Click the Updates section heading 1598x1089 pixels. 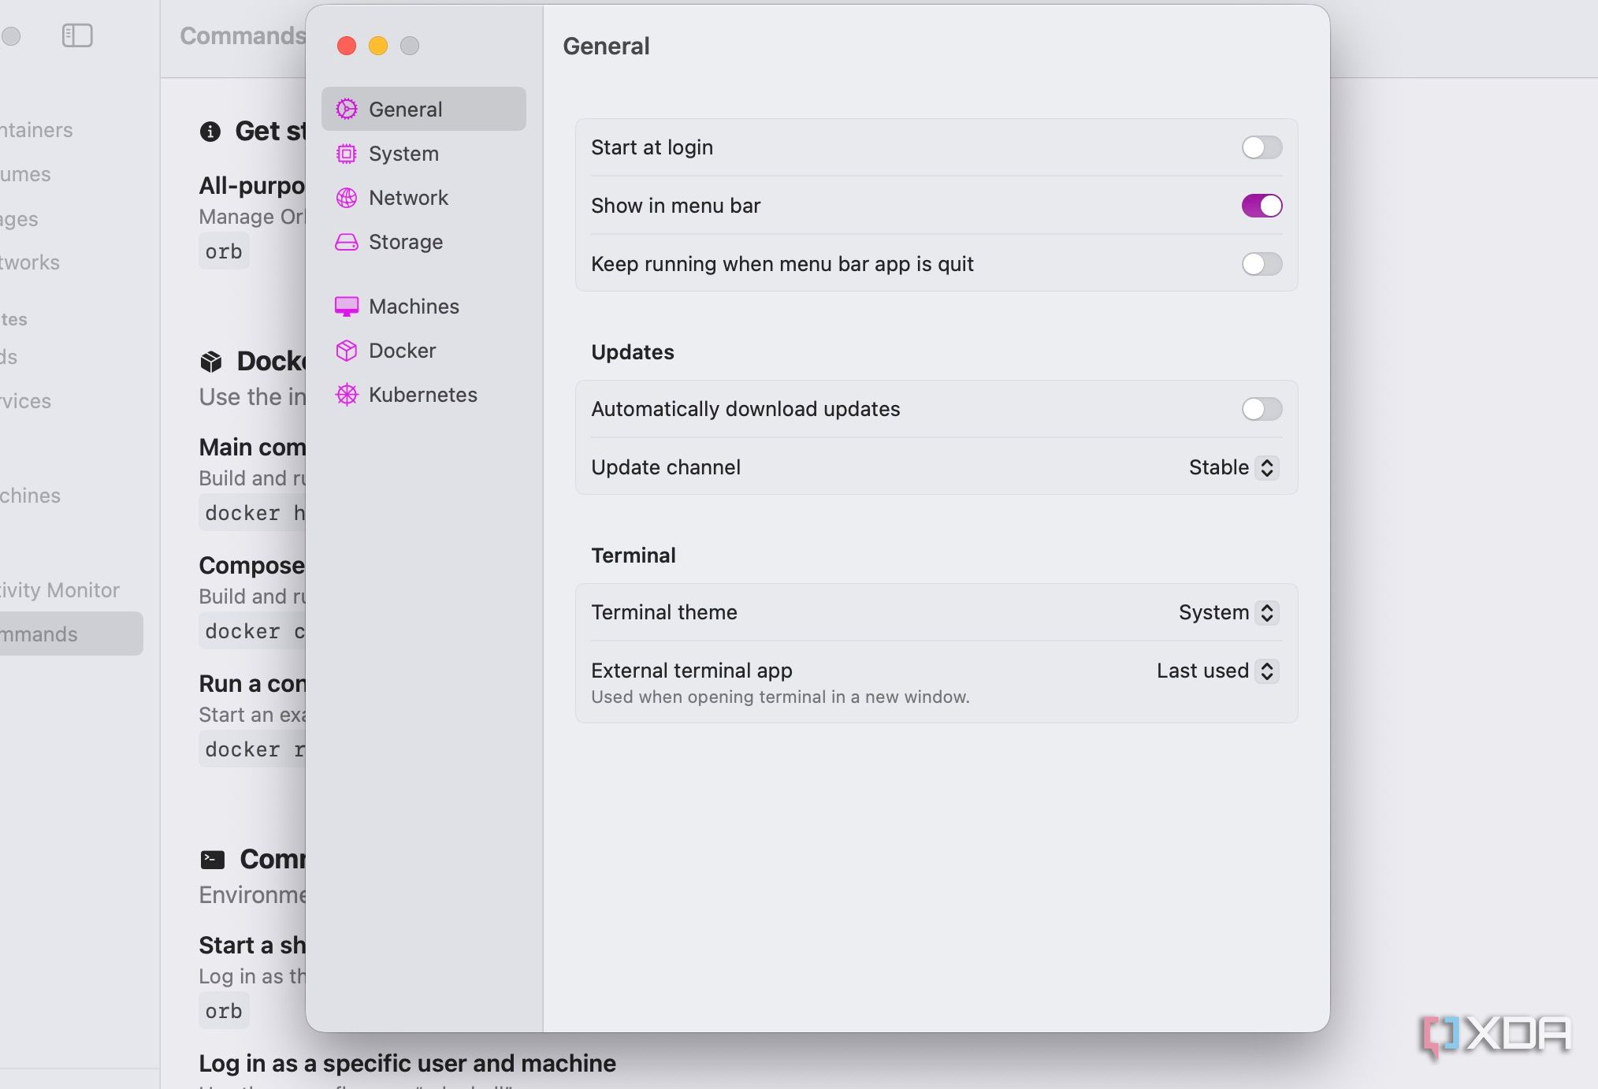pos(633,352)
